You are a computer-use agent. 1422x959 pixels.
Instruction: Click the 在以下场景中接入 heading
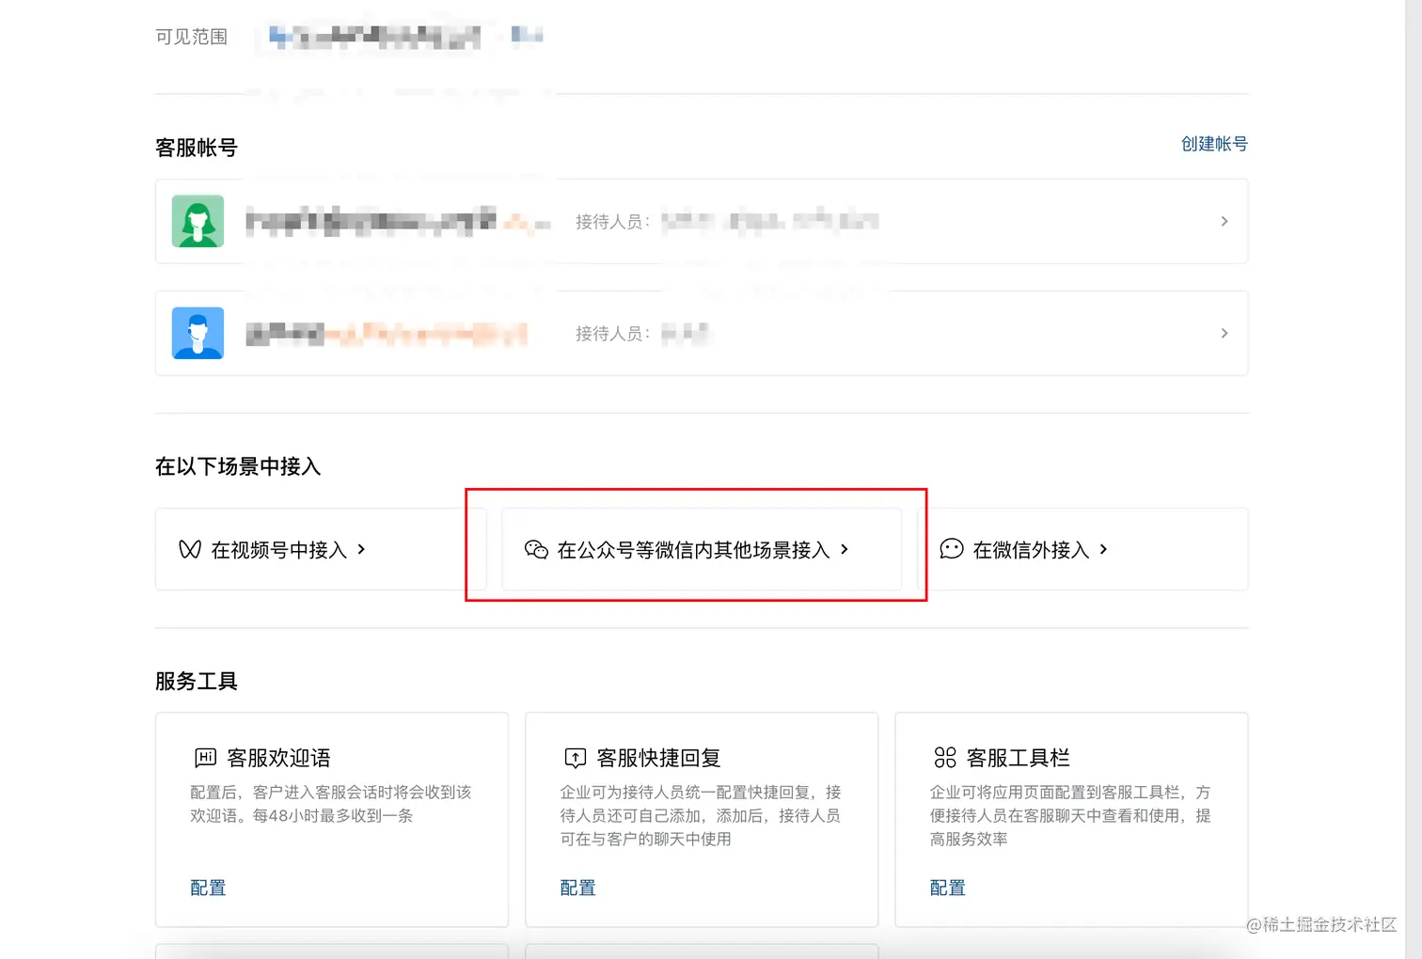[238, 466]
